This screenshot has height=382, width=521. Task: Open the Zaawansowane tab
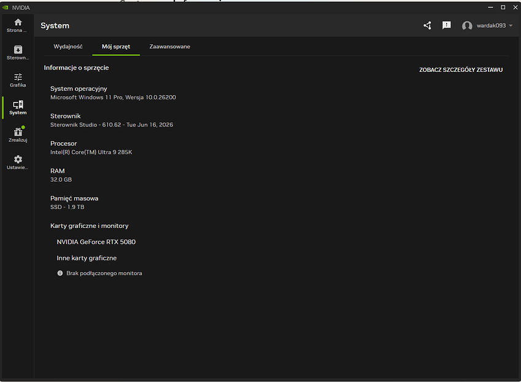pyautogui.click(x=170, y=47)
